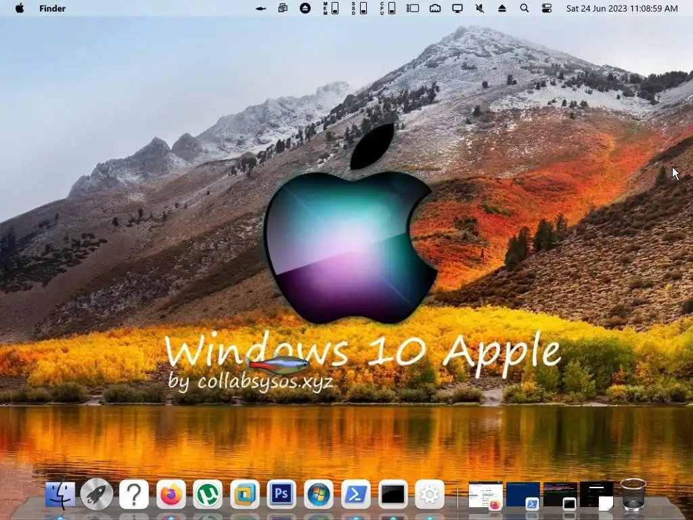Restore the minimized PowerShell window thumbnail

[x=523, y=495]
